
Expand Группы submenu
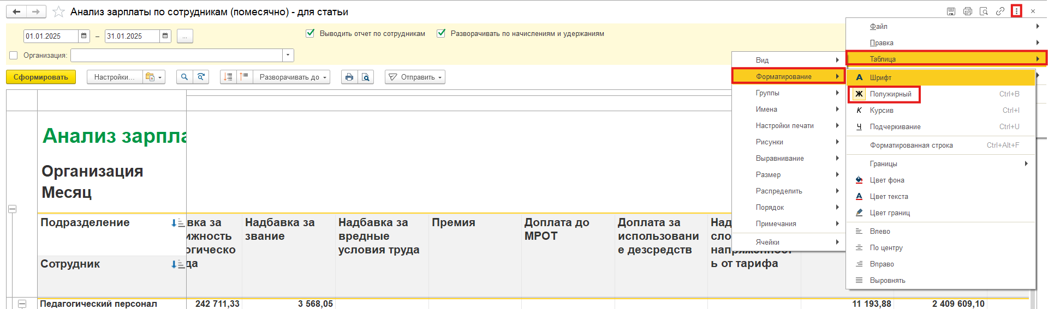pos(788,93)
